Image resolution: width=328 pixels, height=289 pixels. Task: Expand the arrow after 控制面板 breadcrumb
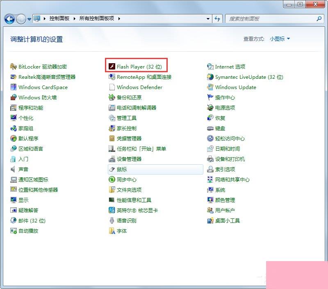pos(75,18)
